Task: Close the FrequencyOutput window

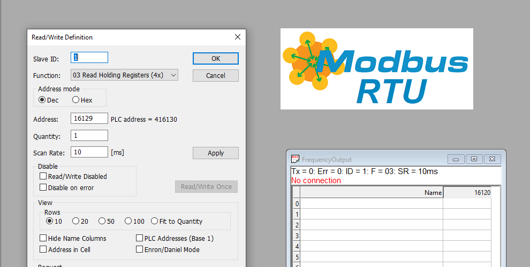Action: pyautogui.click(x=492, y=159)
